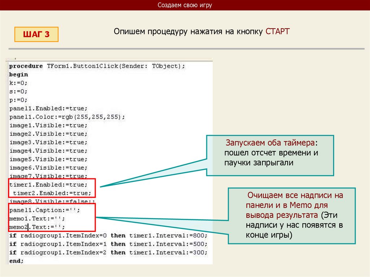The width and height of the screenshot is (370, 277).
Task: Click the line image1.Visible:=true;
Action: [x=48, y=126]
